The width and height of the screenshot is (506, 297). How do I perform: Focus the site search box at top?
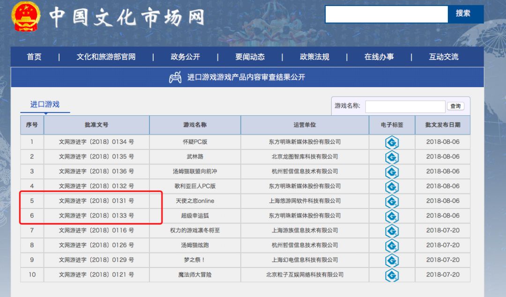pos(386,14)
